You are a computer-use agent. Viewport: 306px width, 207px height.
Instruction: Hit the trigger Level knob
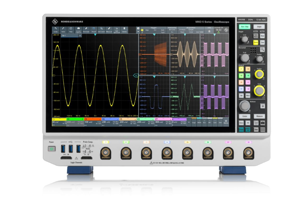(245, 39)
